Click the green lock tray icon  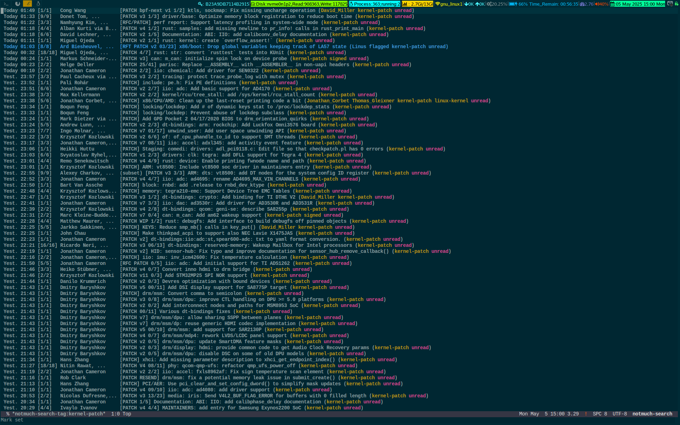click(x=676, y=4)
